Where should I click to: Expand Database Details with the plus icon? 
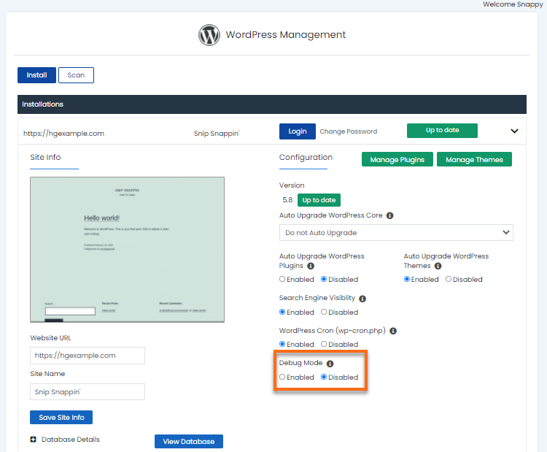(33, 440)
